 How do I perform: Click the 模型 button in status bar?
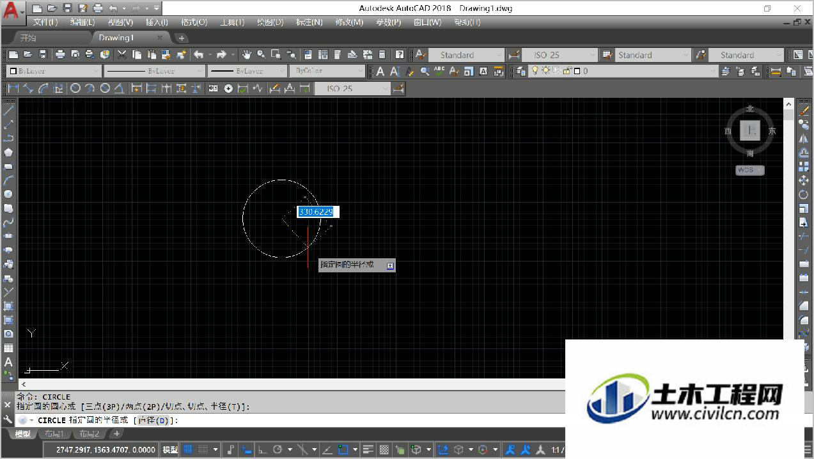pos(170,449)
